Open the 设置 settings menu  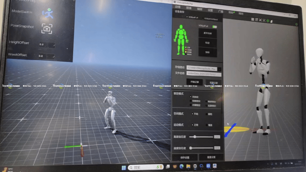(x=210, y=10)
